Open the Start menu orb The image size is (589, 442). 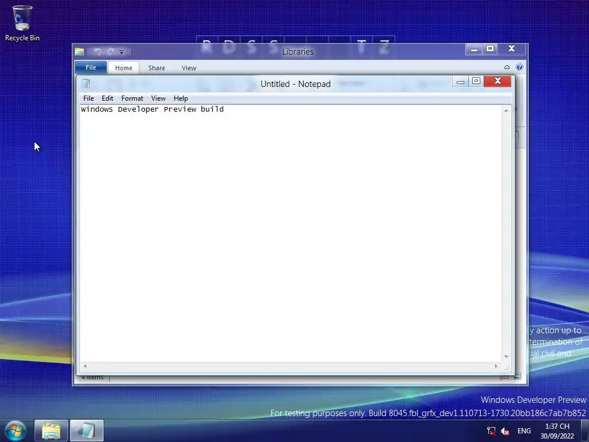pos(16,430)
